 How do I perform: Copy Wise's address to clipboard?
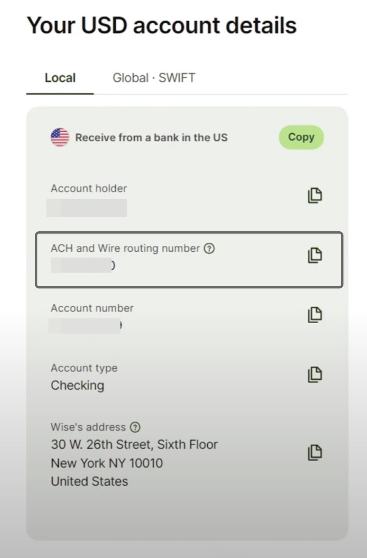[x=315, y=452]
